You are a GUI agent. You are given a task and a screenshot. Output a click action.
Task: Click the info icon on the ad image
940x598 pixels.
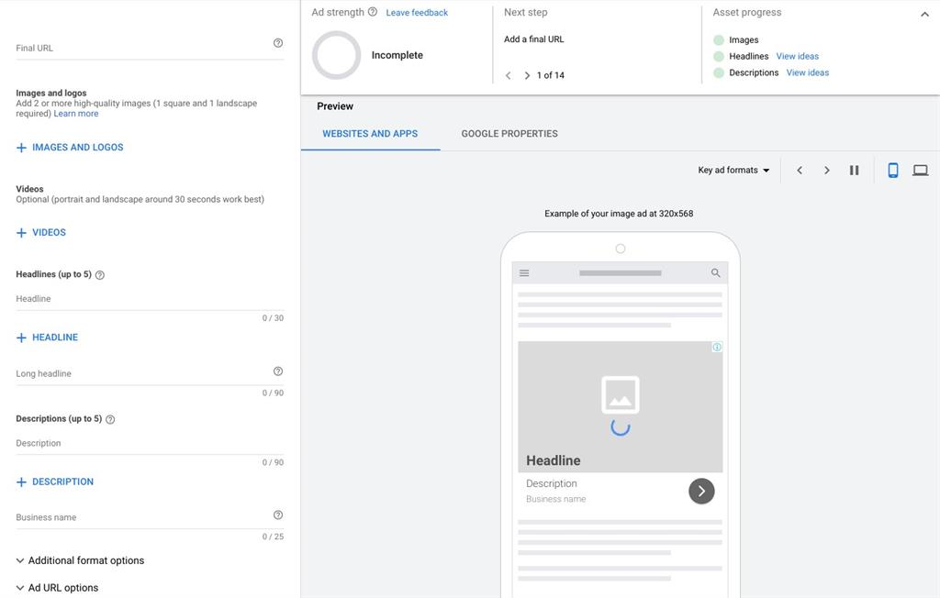coord(717,348)
